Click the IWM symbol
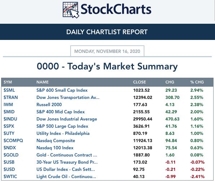This screenshot has height=182, width=215. pos(8,105)
